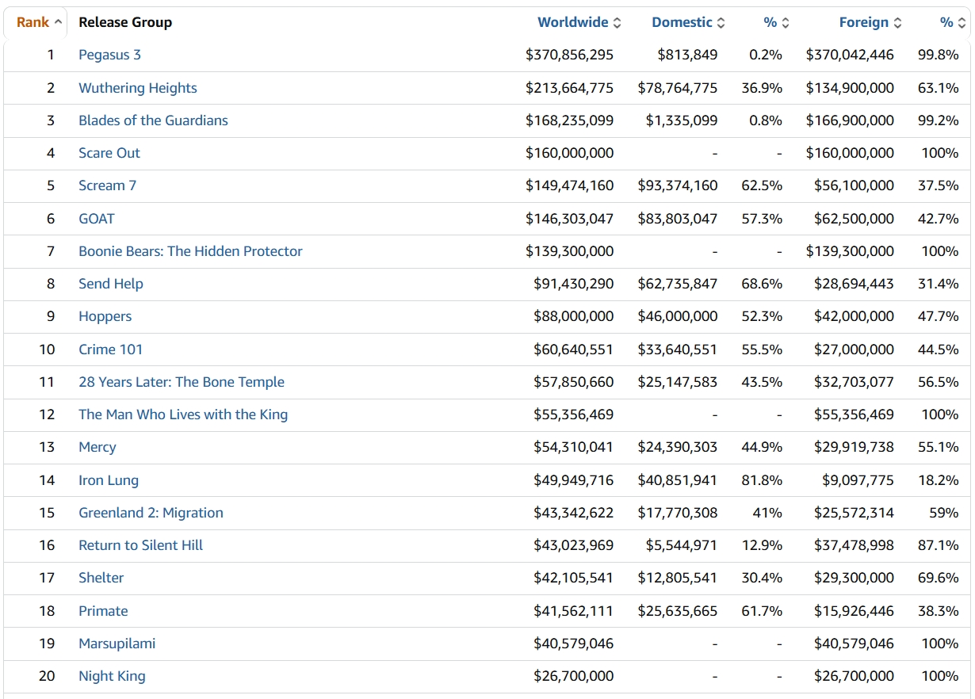Open the Night King release page
975x699 pixels.
[x=112, y=676]
